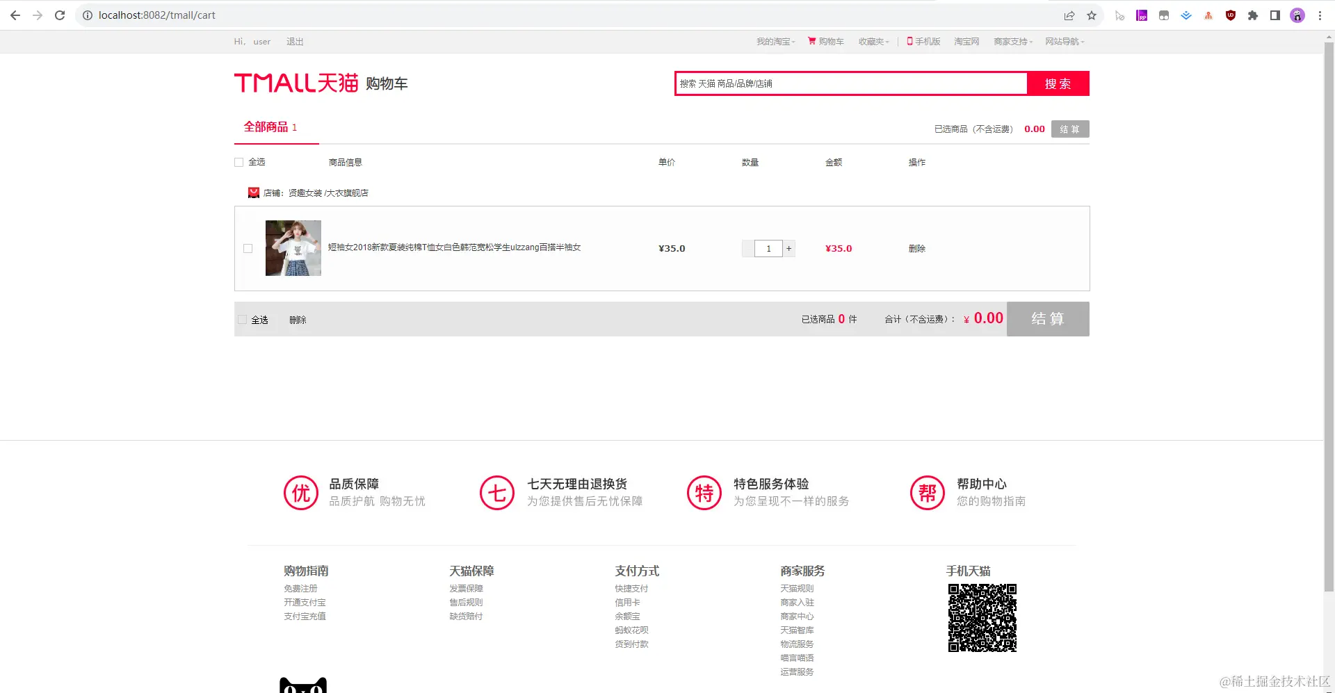The height and width of the screenshot is (693, 1335).
Task: Open the Chrome three-dot menu
Action: click(1320, 15)
